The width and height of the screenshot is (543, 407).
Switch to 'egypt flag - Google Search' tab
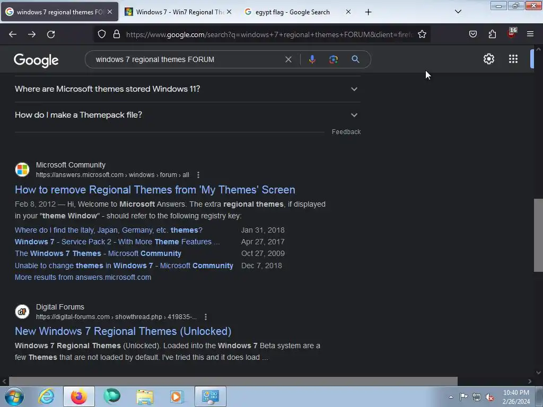pyautogui.click(x=297, y=12)
